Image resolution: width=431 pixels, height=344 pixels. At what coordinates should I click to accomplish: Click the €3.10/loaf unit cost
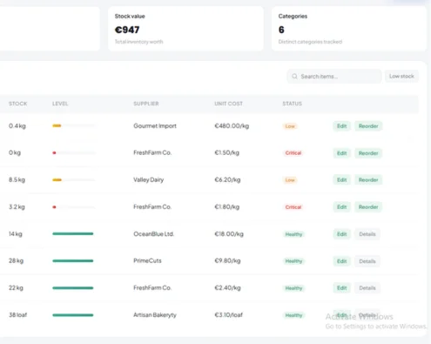tap(228, 315)
